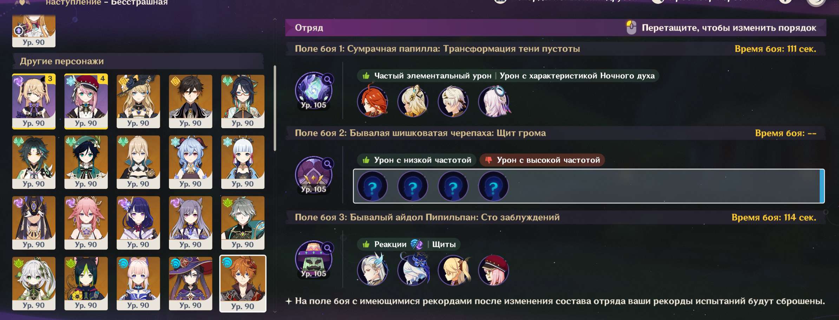Screen dimensions: 839x320
Task: Click the red-haired character in battlefield 1 team
Action: point(373,102)
